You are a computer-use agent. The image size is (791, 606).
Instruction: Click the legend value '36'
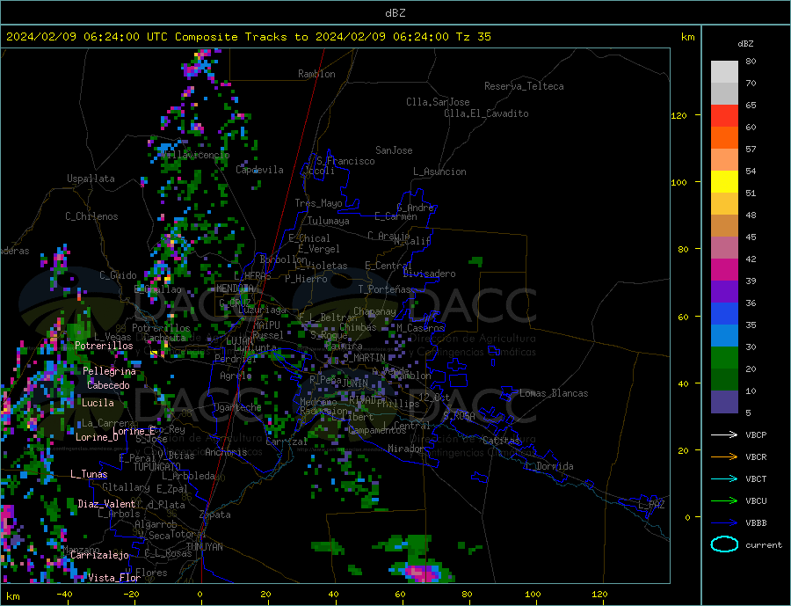tap(751, 303)
